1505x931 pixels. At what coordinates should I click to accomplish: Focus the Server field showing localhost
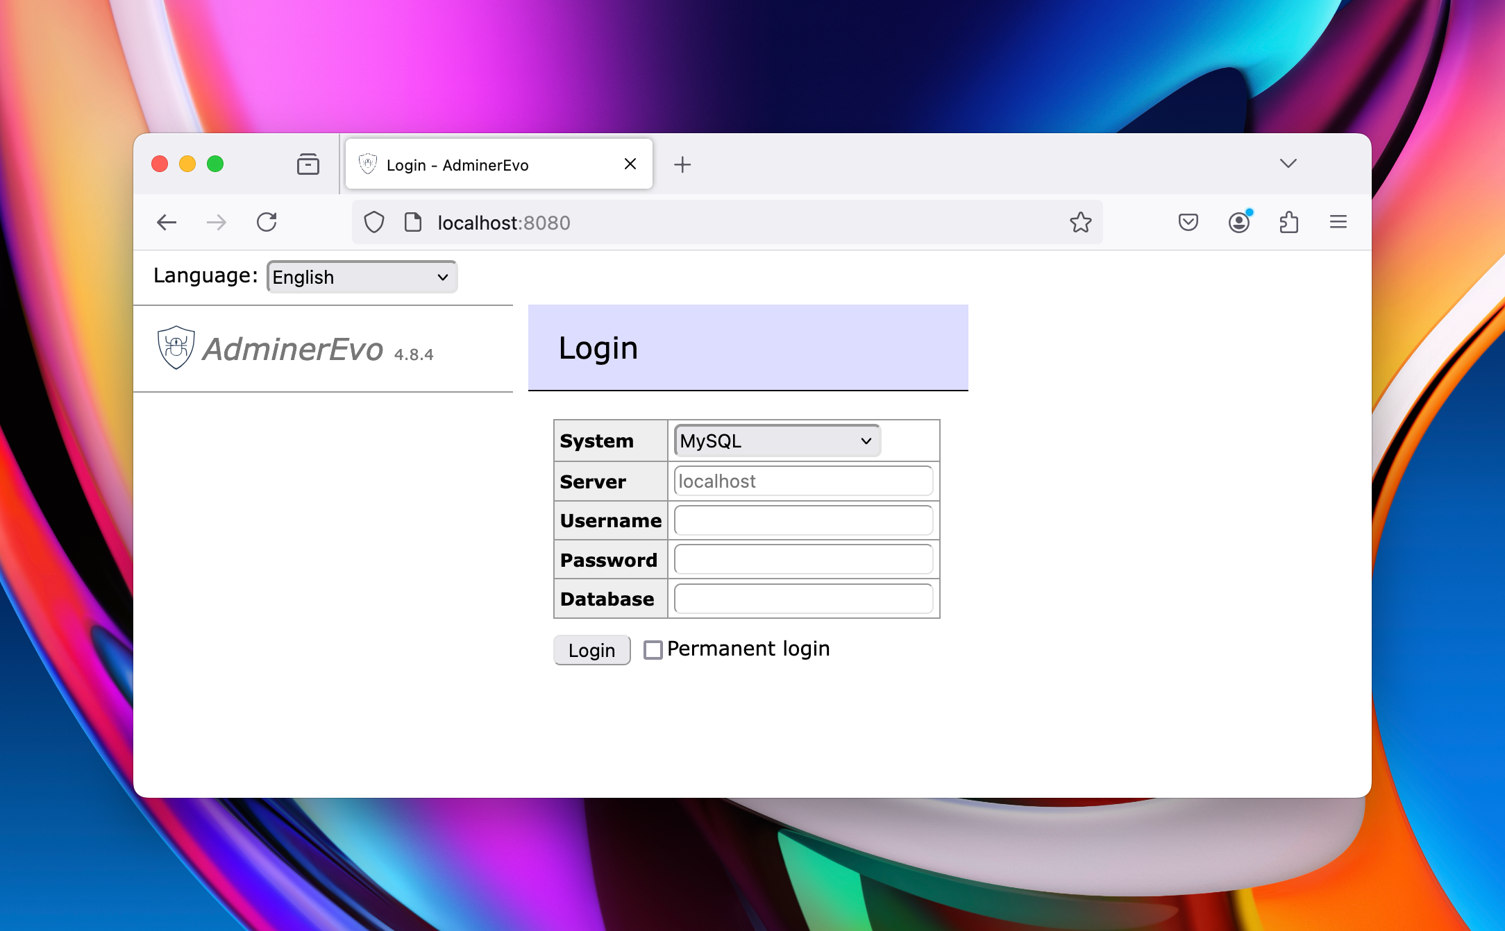pyautogui.click(x=803, y=481)
